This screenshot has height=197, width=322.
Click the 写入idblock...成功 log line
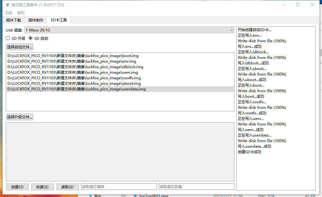click(x=253, y=63)
